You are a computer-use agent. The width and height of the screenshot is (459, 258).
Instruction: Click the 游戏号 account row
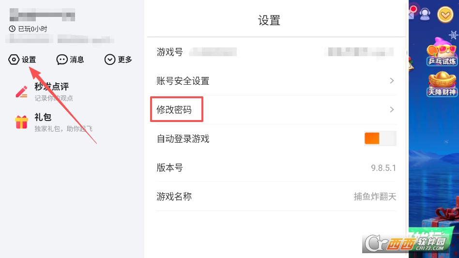[x=276, y=52]
